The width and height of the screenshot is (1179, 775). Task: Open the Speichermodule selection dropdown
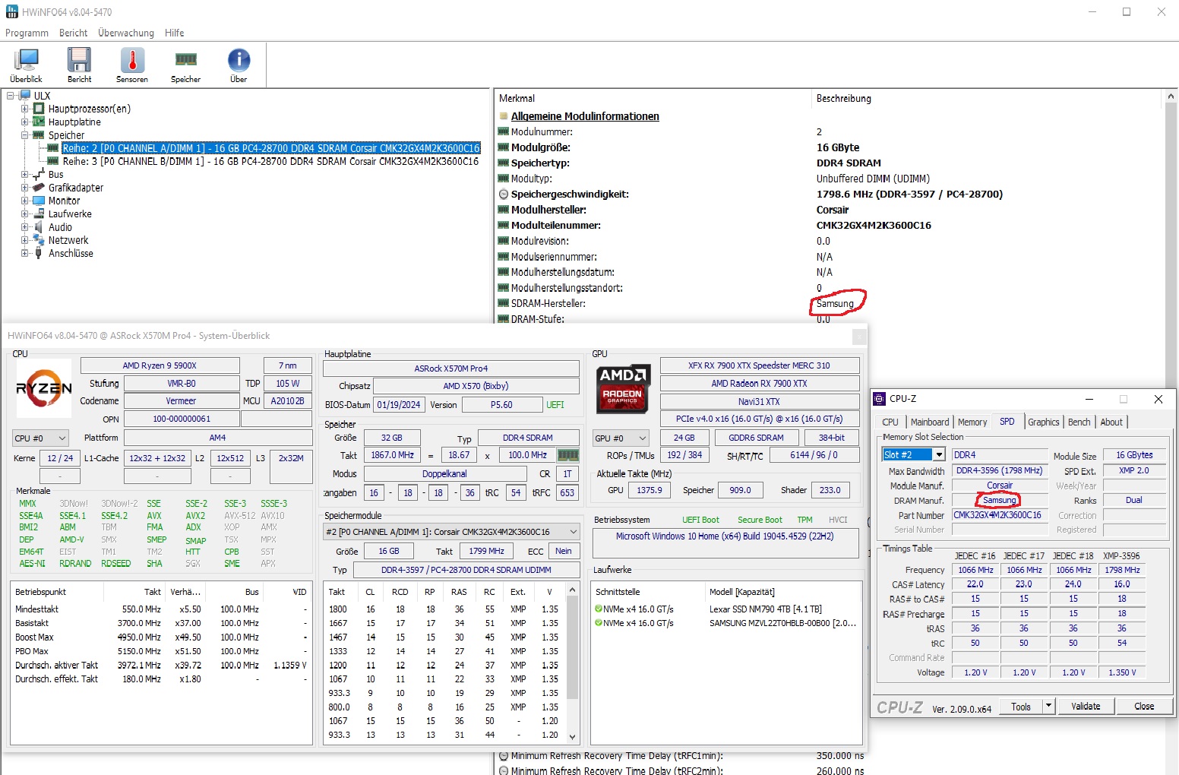point(452,532)
